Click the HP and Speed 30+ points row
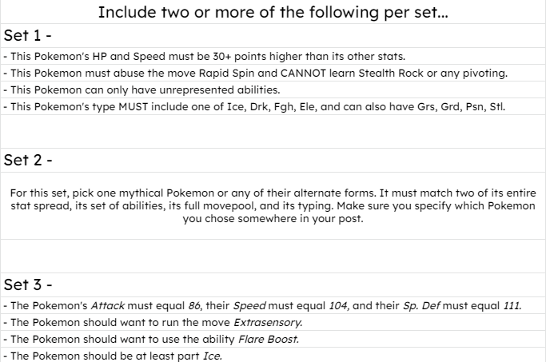Screen dimensions: 546x362 tap(273, 56)
